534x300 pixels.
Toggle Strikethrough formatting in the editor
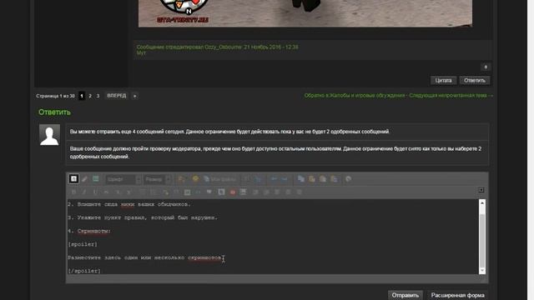point(106,192)
